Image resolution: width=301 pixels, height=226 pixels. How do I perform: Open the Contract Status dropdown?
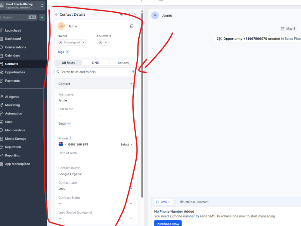point(95,203)
